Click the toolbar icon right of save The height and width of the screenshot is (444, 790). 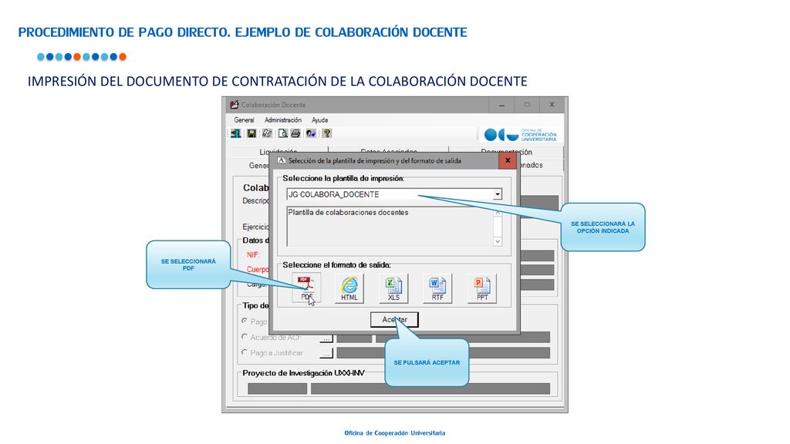click(267, 133)
